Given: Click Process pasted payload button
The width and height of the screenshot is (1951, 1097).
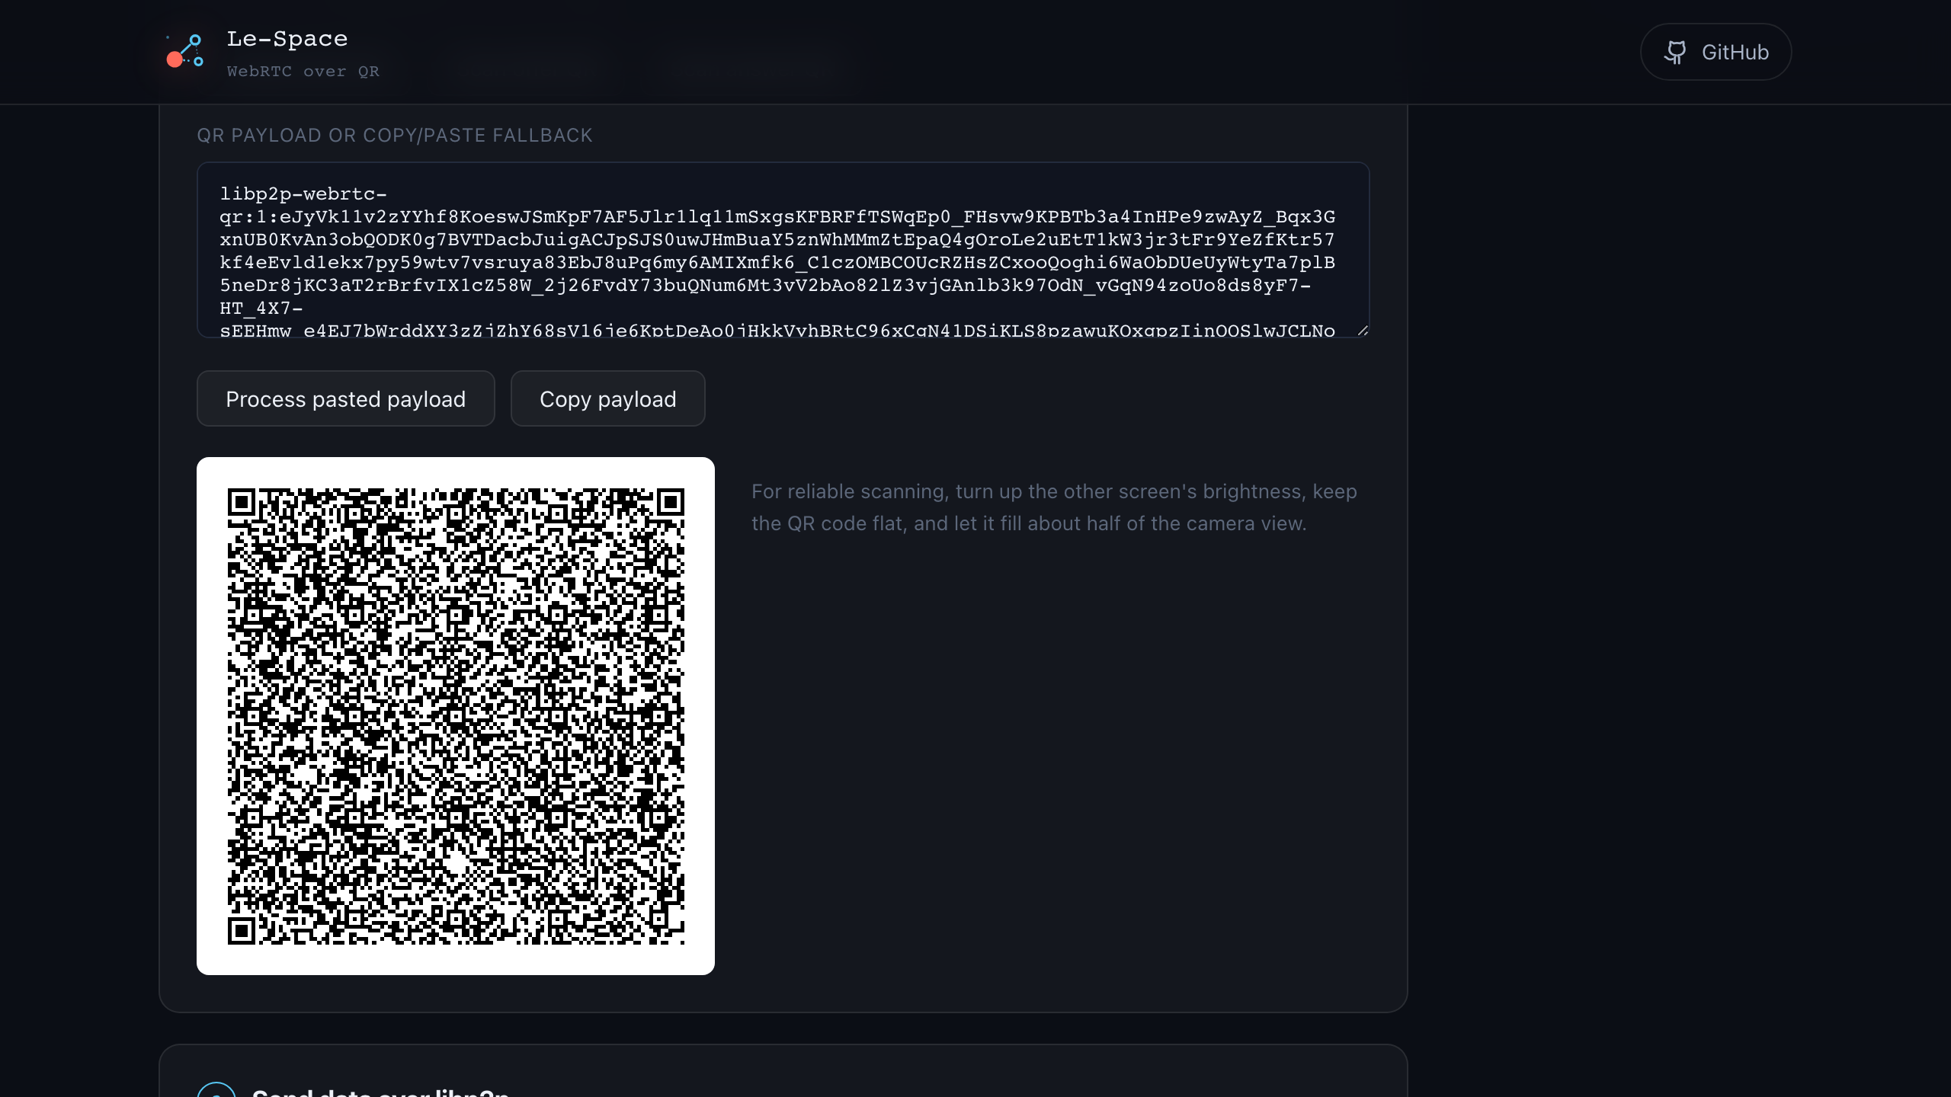Looking at the screenshot, I should click(x=345, y=398).
